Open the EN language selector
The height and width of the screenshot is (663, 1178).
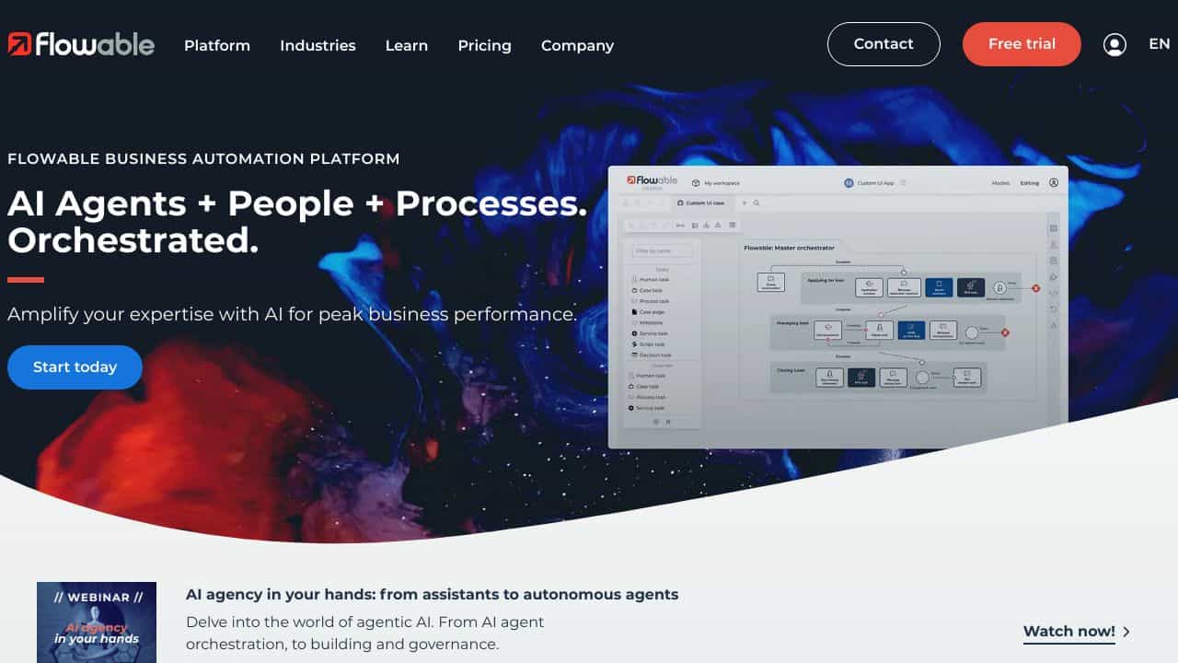click(1159, 44)
